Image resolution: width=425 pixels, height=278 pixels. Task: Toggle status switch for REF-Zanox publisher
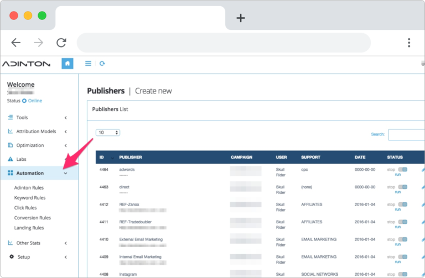point(402,204)
